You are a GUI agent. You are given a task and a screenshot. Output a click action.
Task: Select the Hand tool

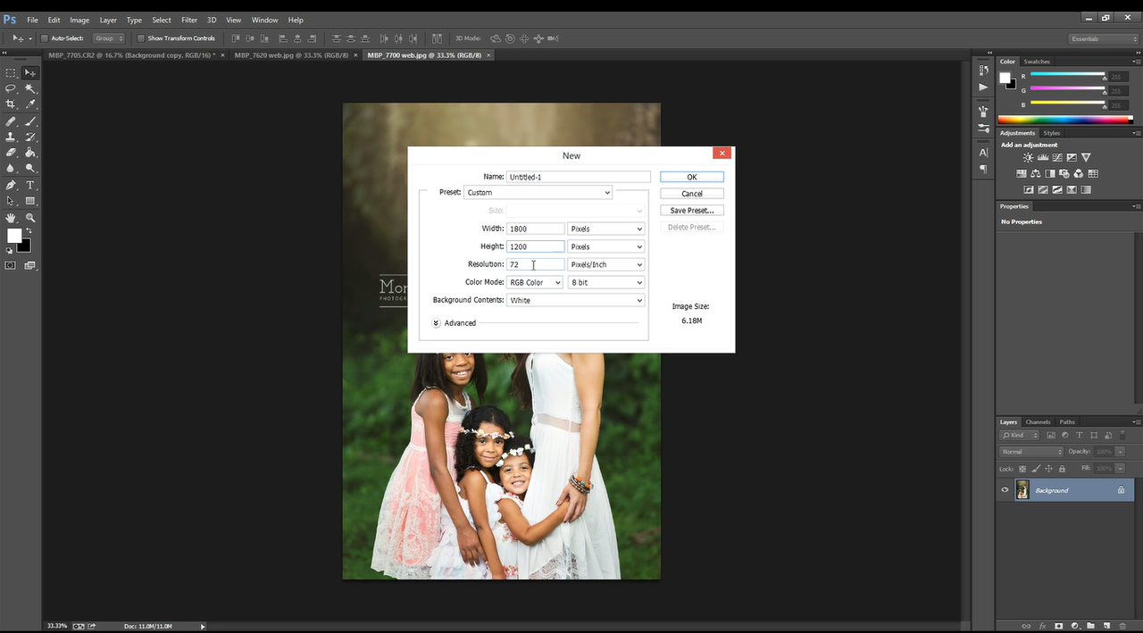point(11,218)
